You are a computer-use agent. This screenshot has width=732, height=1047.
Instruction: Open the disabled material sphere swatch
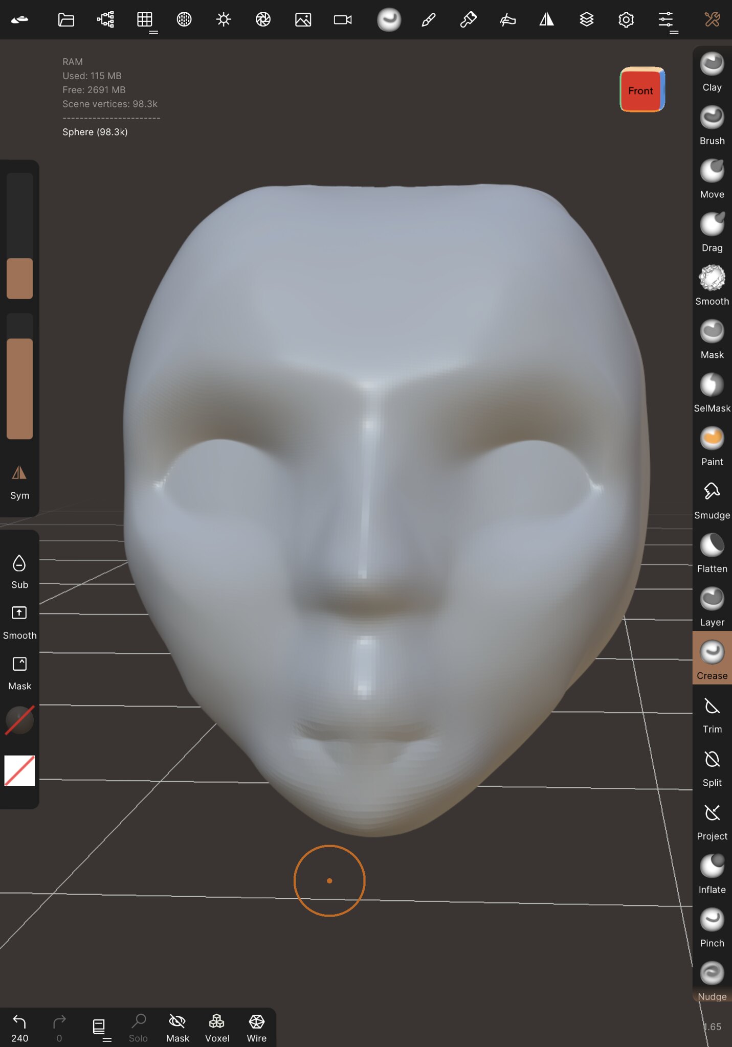tap(19, 720)
